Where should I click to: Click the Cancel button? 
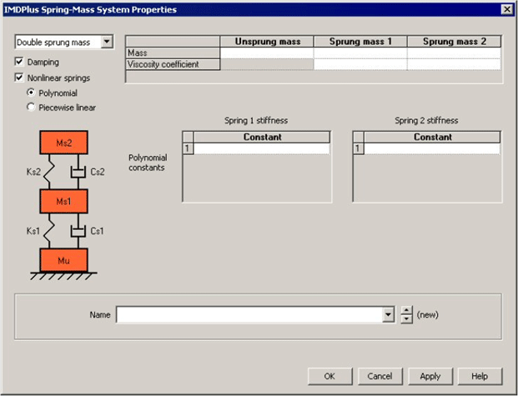coord(380,376)
